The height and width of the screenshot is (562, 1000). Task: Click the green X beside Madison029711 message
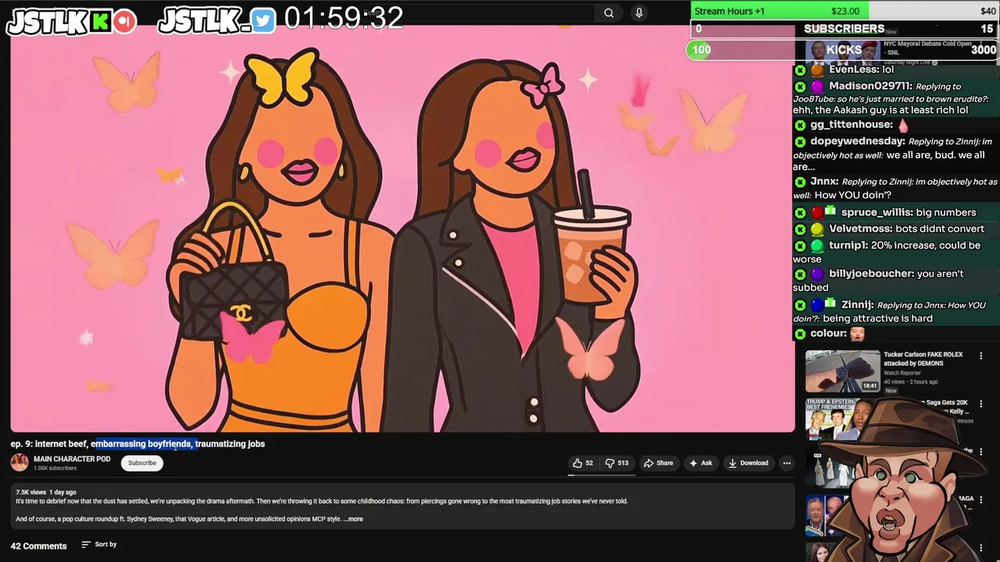point(800,87)
